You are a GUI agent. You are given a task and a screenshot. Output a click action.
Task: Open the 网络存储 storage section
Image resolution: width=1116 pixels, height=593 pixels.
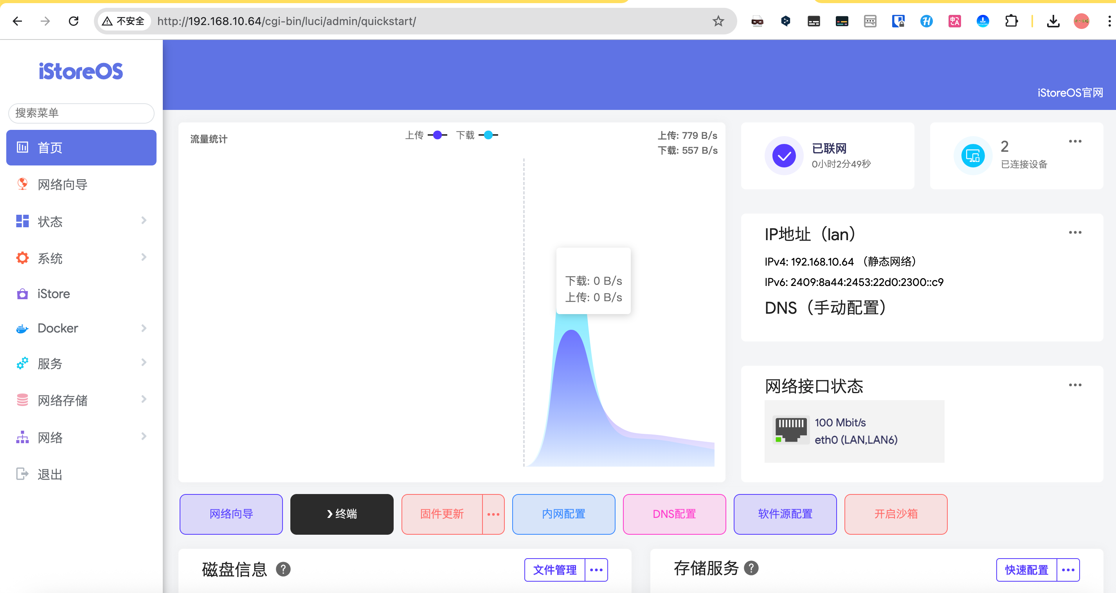[x=62, y=400]
